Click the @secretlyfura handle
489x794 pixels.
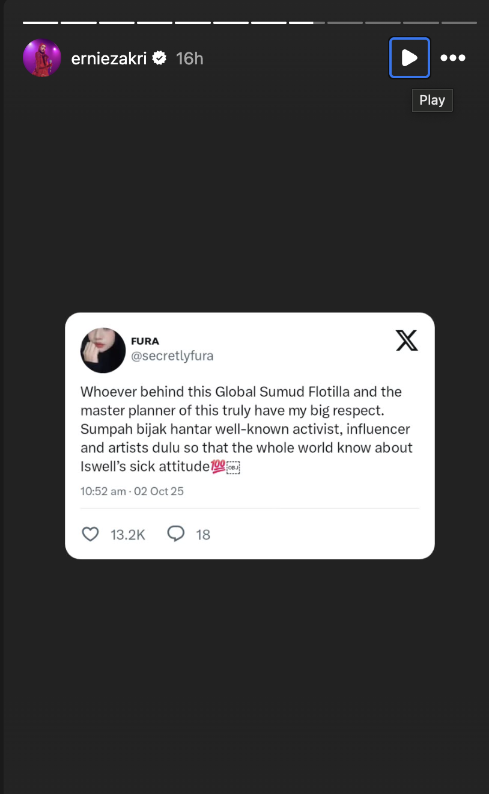click(x=172, y=356)
